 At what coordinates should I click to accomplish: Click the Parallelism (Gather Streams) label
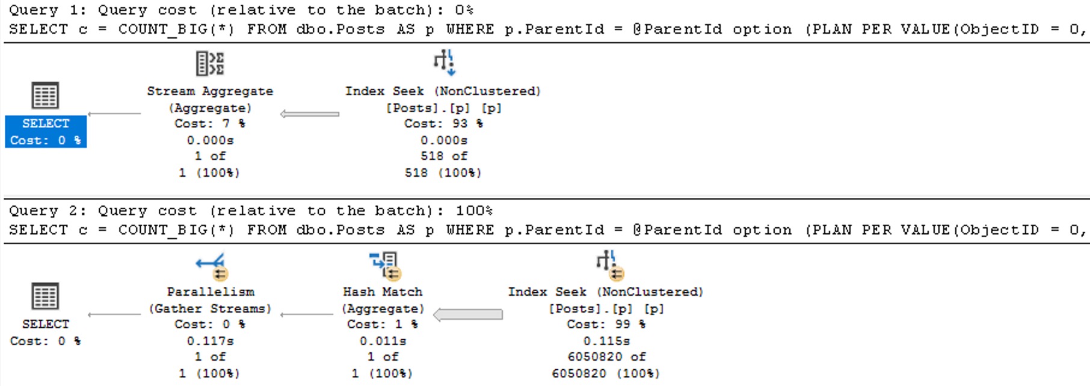click(x=211, y=300)
